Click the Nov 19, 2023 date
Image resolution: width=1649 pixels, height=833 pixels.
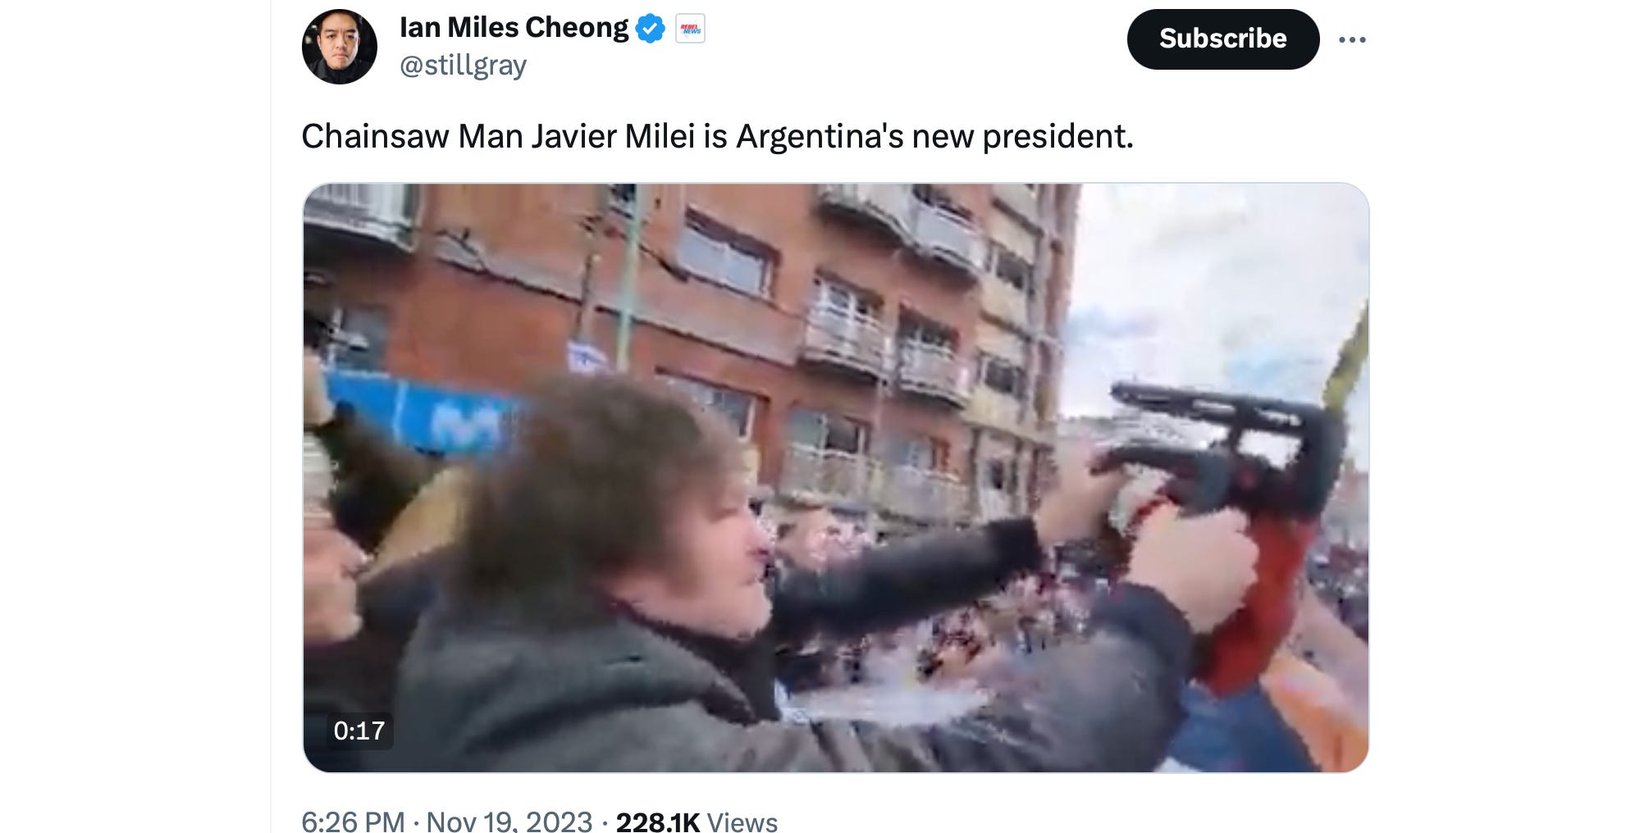tap(509, 821)
